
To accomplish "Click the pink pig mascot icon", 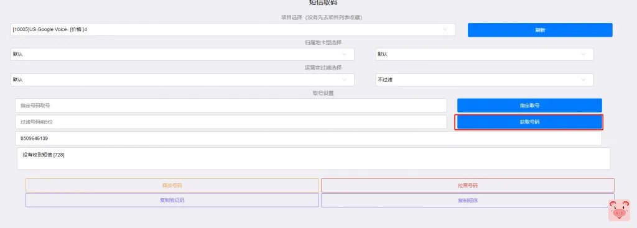I will (620, 210).
